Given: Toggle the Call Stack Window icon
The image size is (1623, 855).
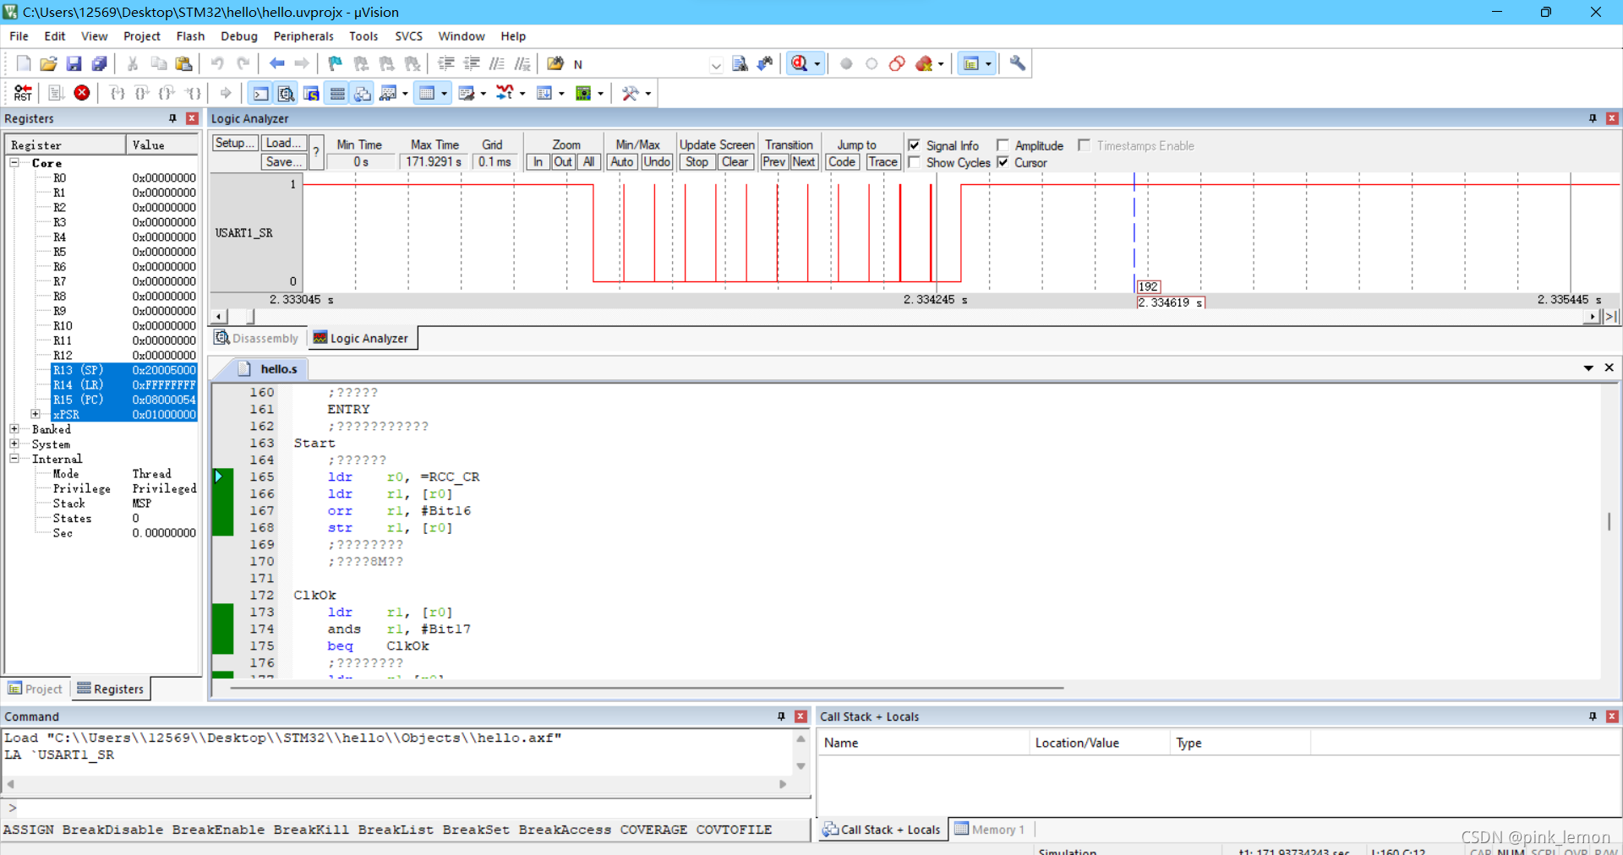Looking at the screenshot, I should (x=363, y=93).
